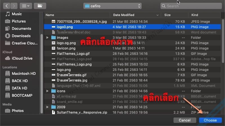This screenshot has width=225, height=126.
Task: Click the back navigation arrow
Action: point(6,6)
